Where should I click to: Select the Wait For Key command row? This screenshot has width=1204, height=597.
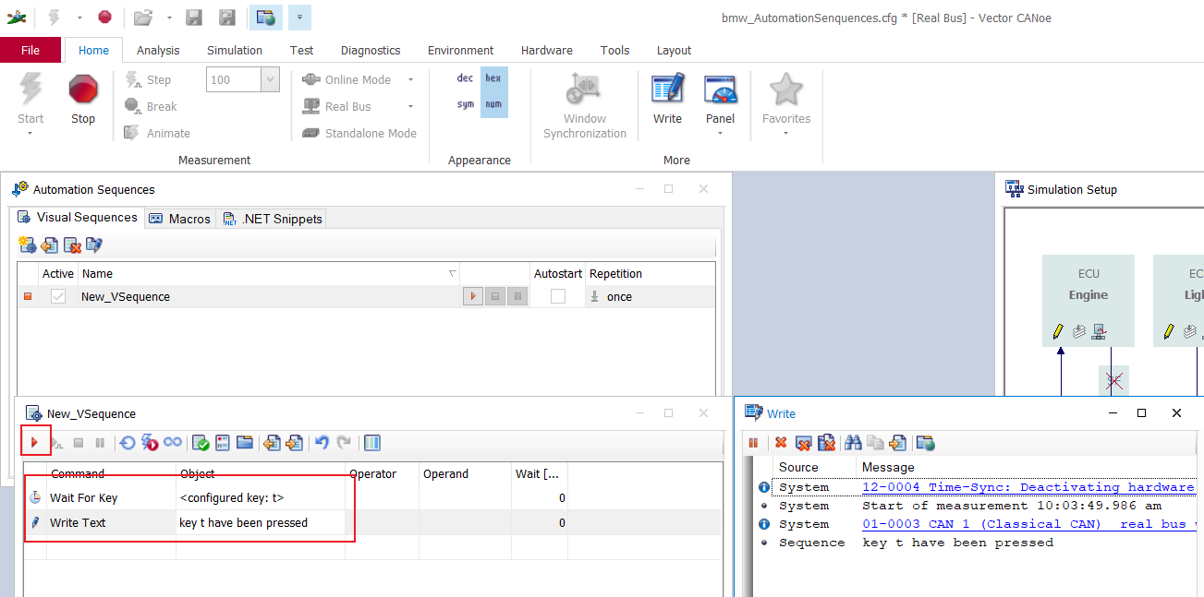coord(371,497)
